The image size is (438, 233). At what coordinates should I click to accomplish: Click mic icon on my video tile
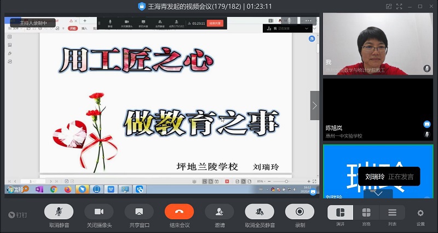click(x=427, y=68)
